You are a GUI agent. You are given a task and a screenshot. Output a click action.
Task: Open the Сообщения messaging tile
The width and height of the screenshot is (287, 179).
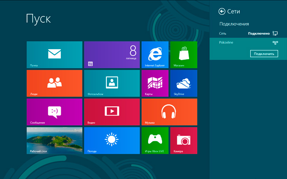pyautogui.click(x=54, y=112)
